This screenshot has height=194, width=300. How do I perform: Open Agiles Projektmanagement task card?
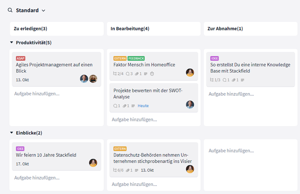54,68
